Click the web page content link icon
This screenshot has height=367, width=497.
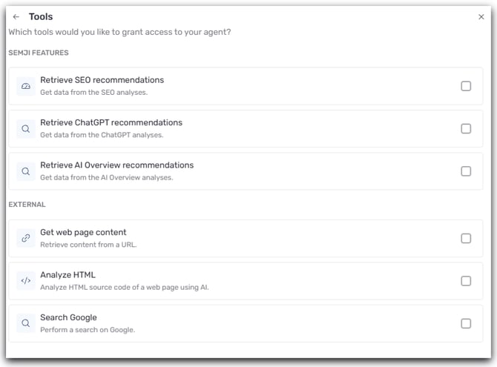(x=26, y=239)
